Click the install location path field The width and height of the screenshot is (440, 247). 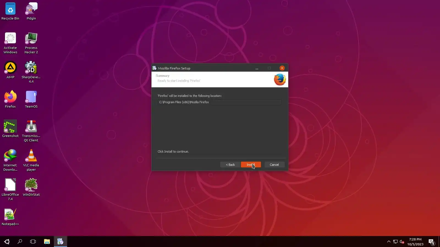[219, 102]
